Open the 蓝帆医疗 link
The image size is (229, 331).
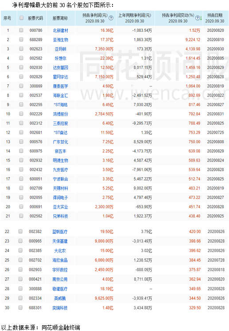click(60, 232)
